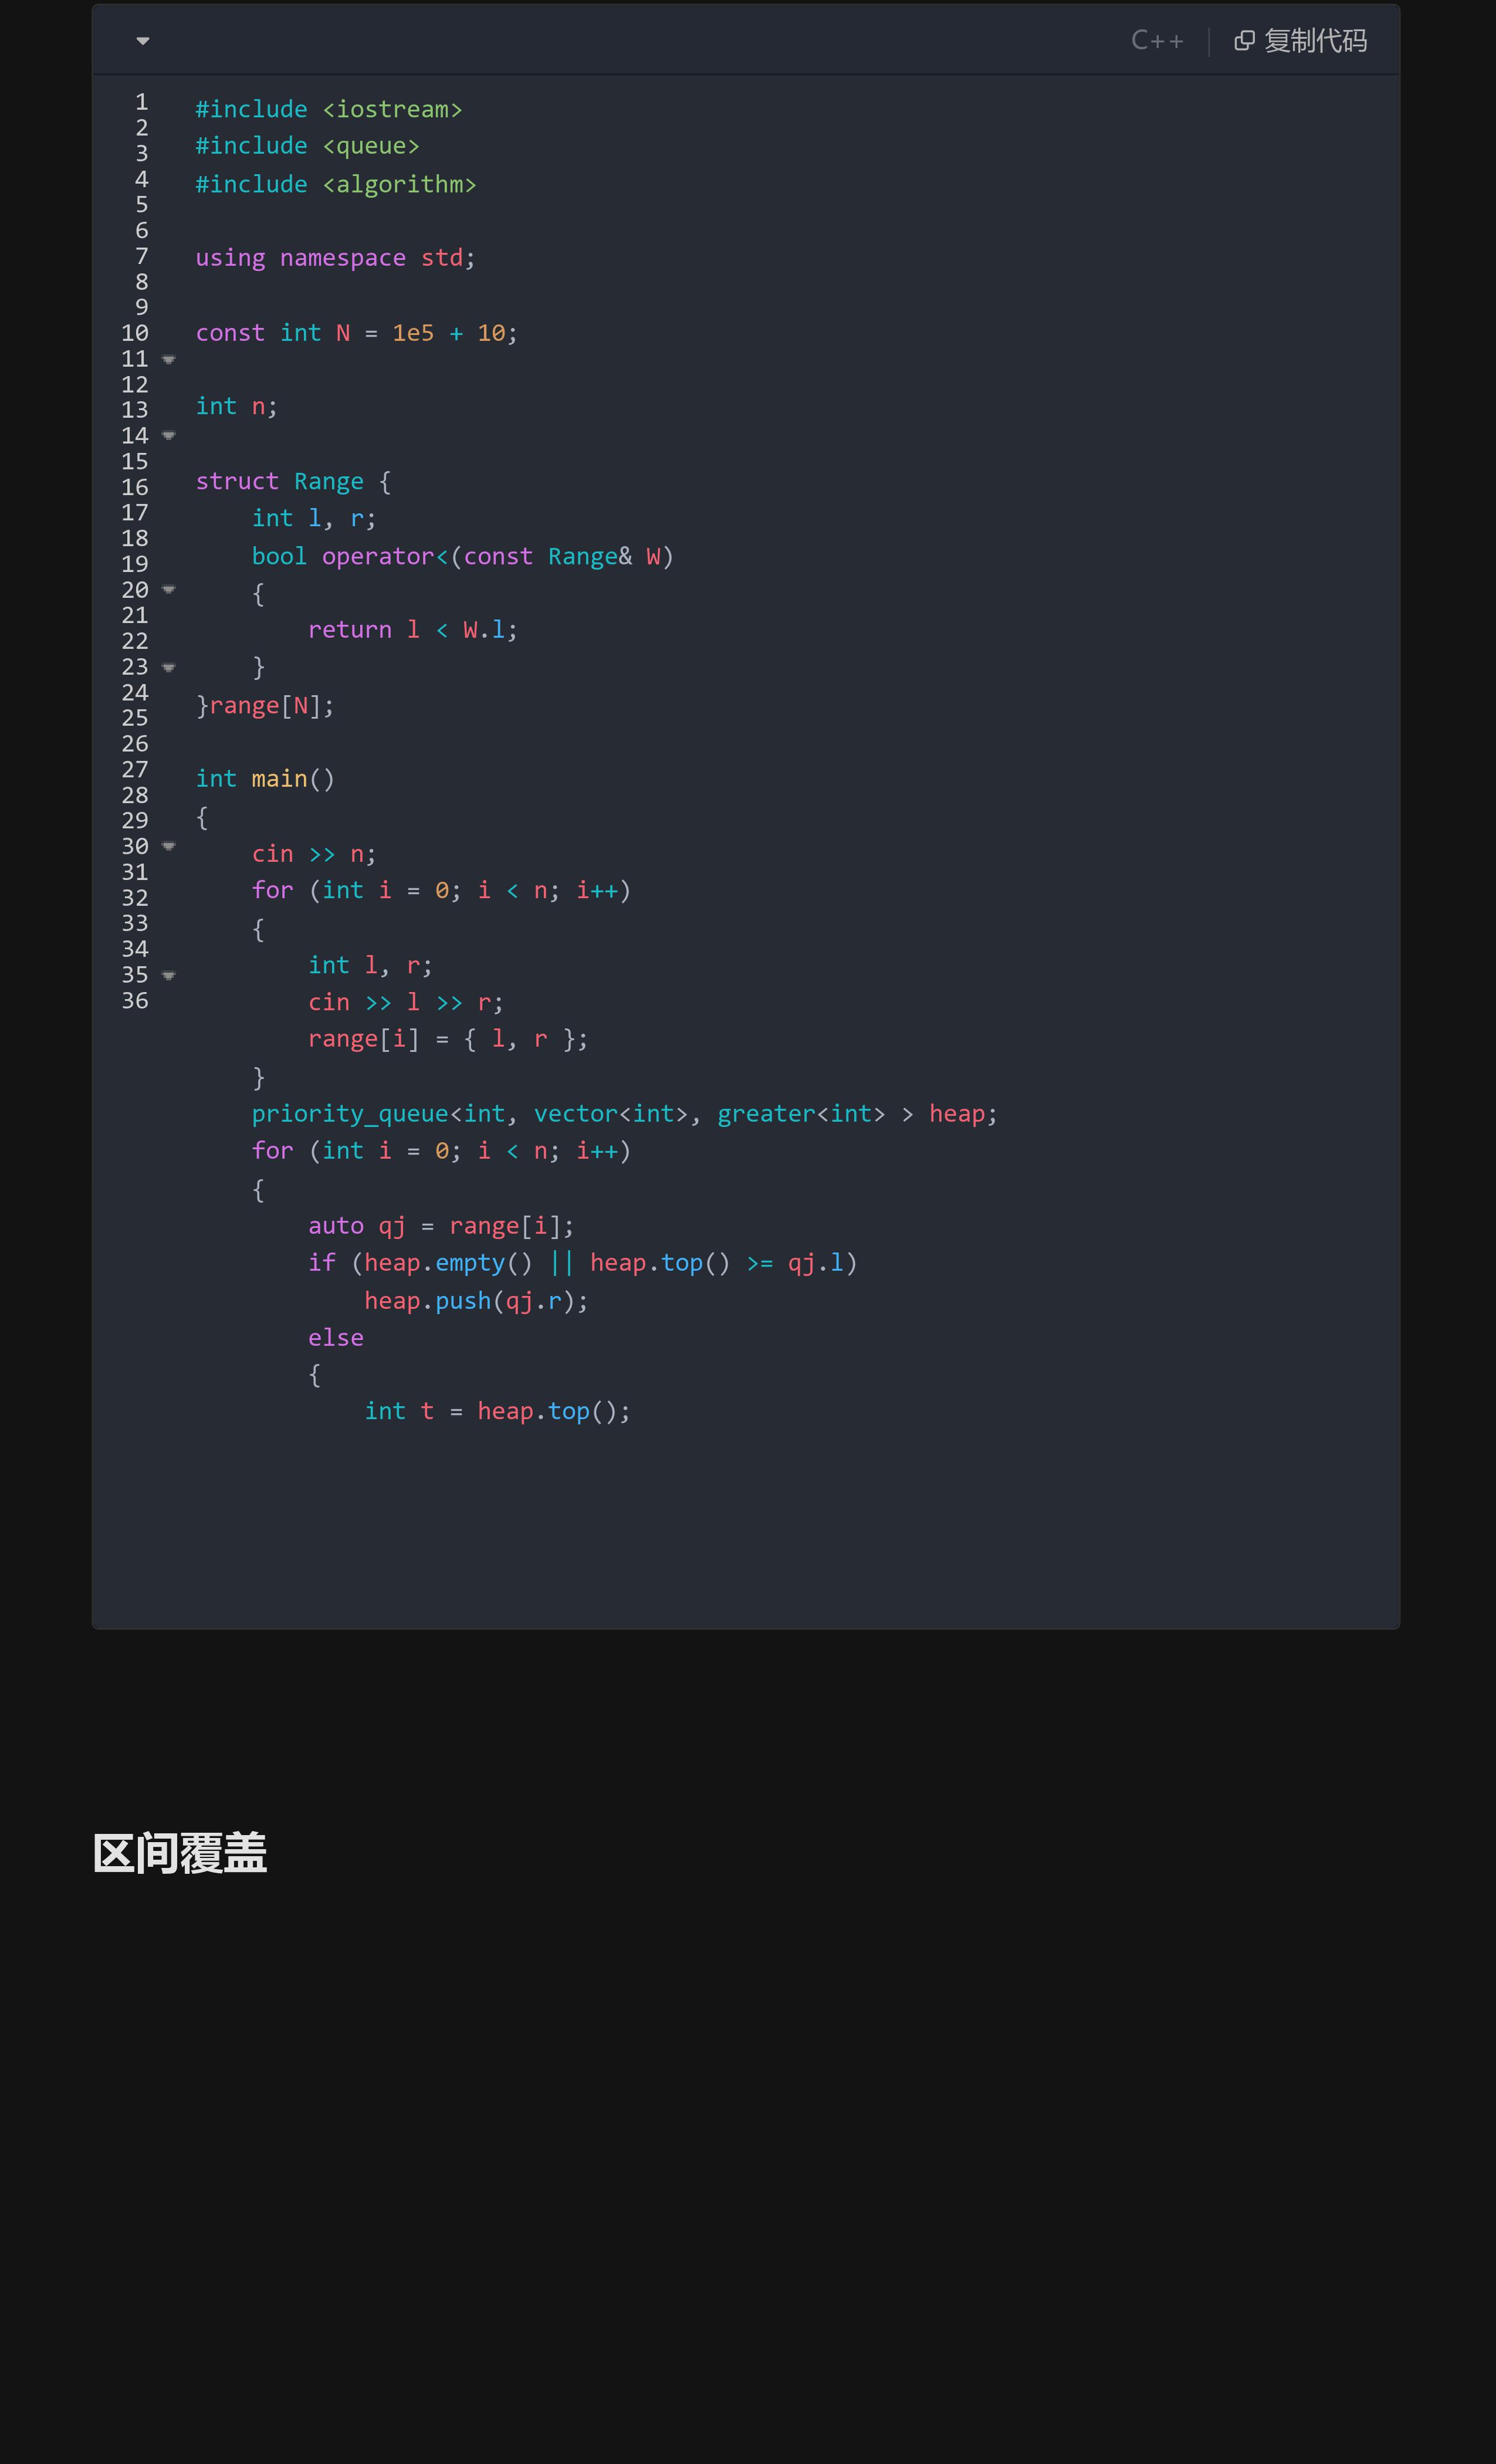Fold code at line 23 arrow

tap(169, 668)
